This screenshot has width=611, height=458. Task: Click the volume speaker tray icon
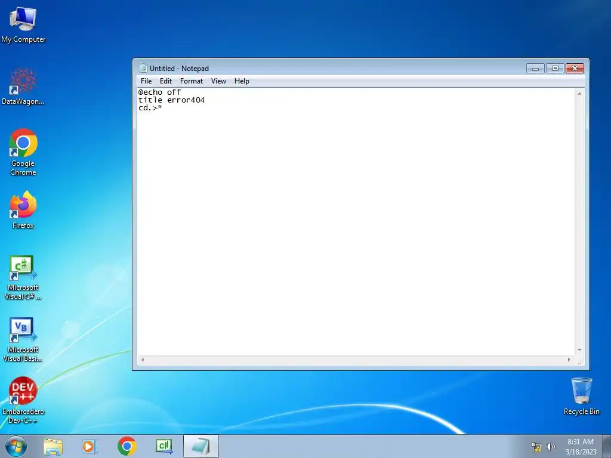point(551,447)
